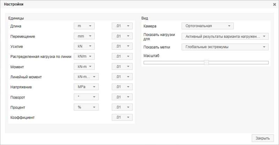Open Показать метки dropdown showing Глобальные экстремумы
This screenshot has width=279, height=145.
pyautogui.click(x=225, y=47)
